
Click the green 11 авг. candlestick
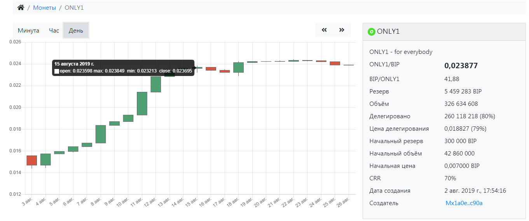(x=142, y=104)
